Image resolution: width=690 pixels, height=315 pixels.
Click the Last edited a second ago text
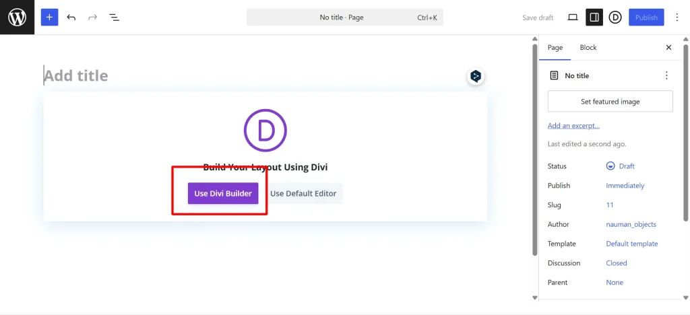point(587,143)
